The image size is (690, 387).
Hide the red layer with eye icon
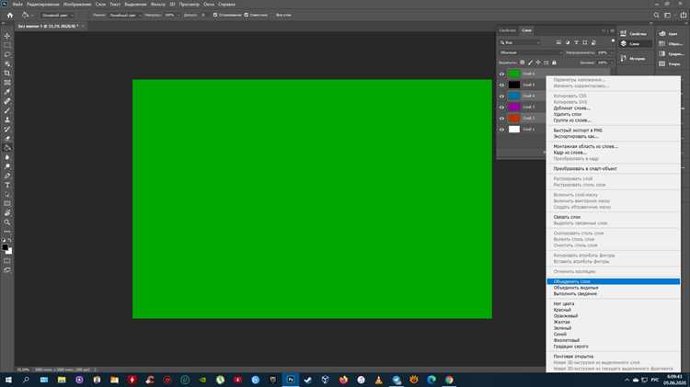pos(501,119)
